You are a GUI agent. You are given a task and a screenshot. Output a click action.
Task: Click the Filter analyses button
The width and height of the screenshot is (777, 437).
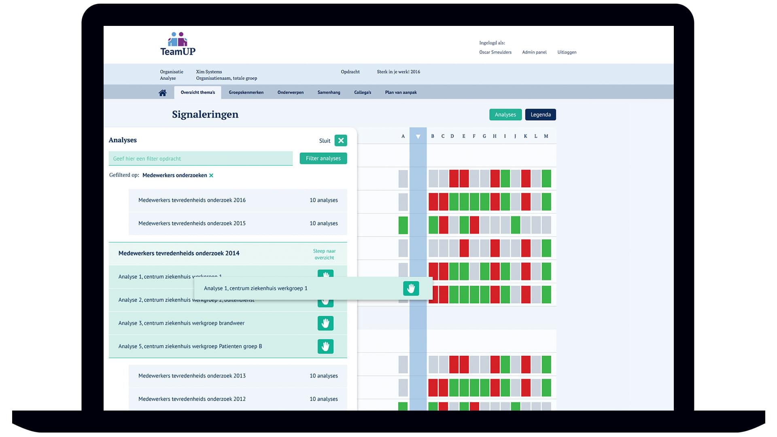323,158
